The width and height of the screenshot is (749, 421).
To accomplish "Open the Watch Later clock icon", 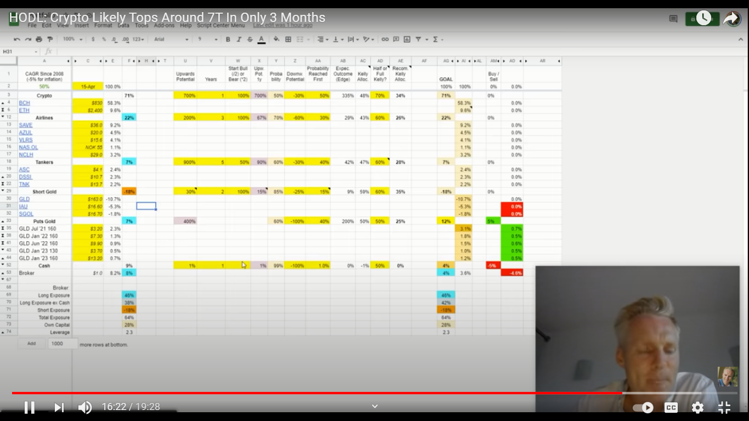I will point(703,19).
